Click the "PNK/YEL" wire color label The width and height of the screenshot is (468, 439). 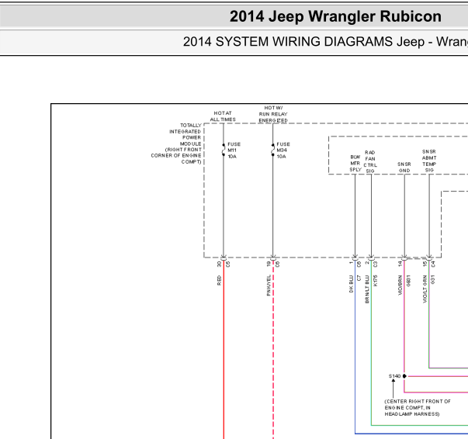(x=269, y=285)
